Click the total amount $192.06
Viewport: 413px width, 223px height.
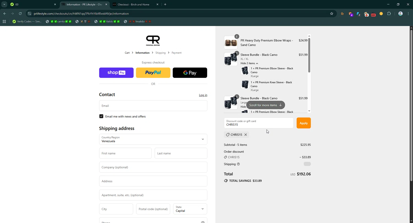[304, 174]
